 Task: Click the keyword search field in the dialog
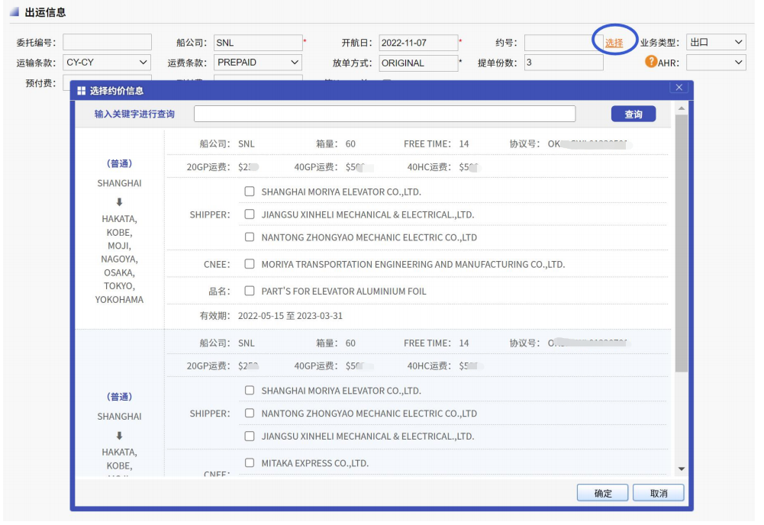(385, 114)
